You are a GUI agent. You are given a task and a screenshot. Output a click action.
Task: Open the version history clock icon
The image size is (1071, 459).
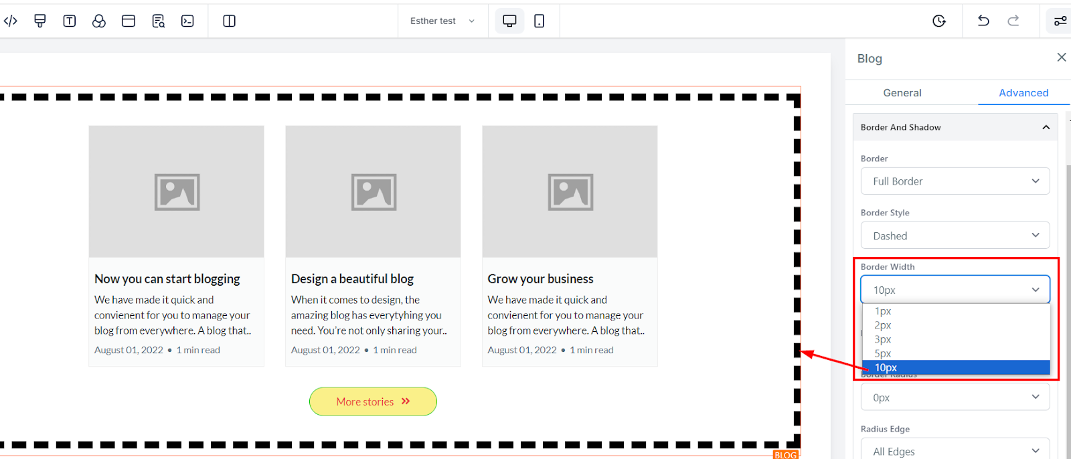[x=939, y=21]
